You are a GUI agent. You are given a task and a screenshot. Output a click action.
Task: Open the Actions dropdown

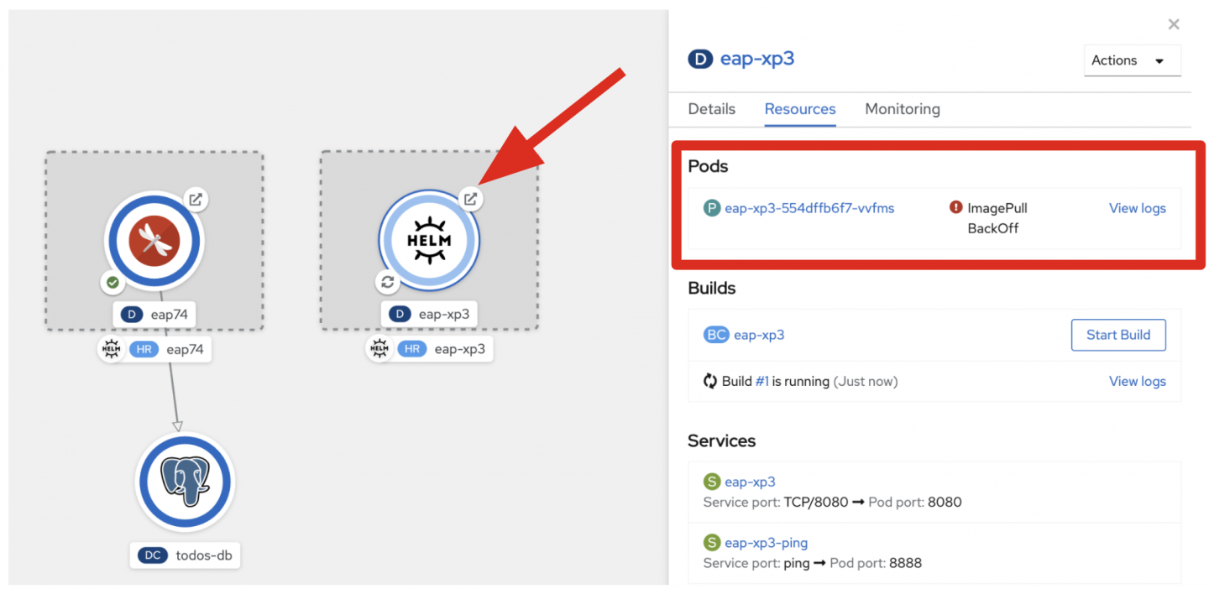(1132, 60)
